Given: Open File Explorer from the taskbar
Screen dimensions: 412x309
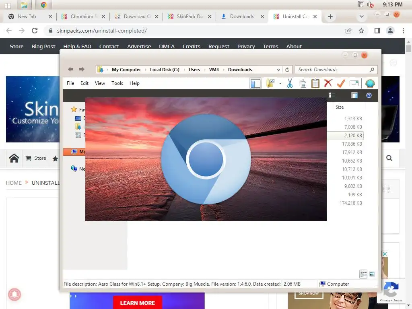Looking at the screenshot, I should (24, 5).
